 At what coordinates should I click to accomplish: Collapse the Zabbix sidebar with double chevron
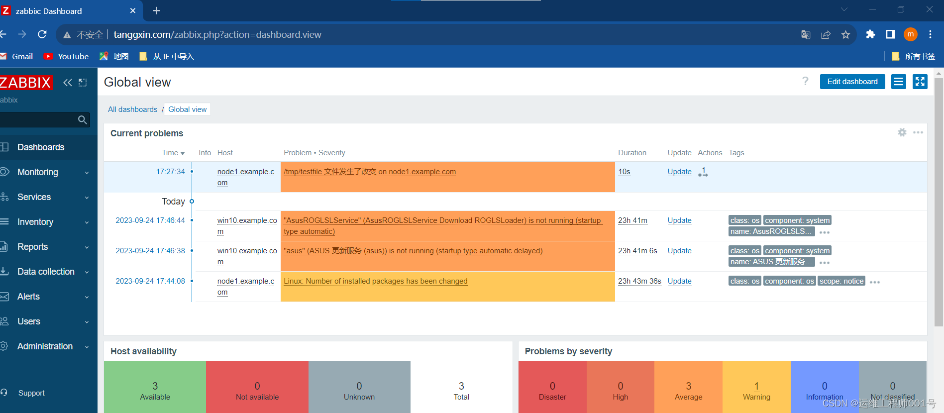[68, 83]
